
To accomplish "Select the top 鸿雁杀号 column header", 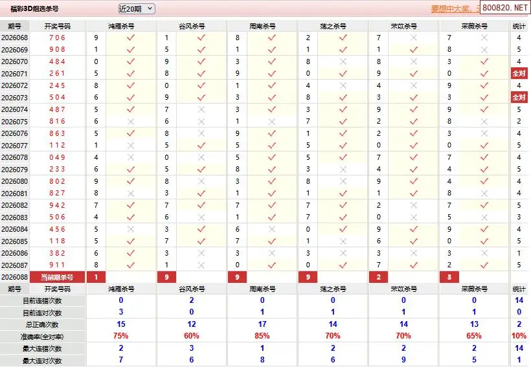I will pyautogui.click(x=121, y=27).
